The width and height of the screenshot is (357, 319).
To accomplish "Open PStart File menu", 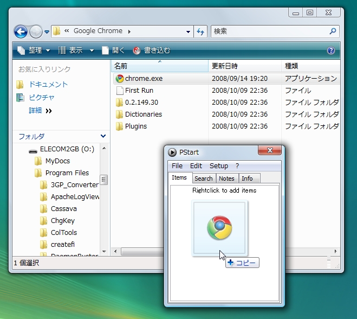I will [177, 166].
